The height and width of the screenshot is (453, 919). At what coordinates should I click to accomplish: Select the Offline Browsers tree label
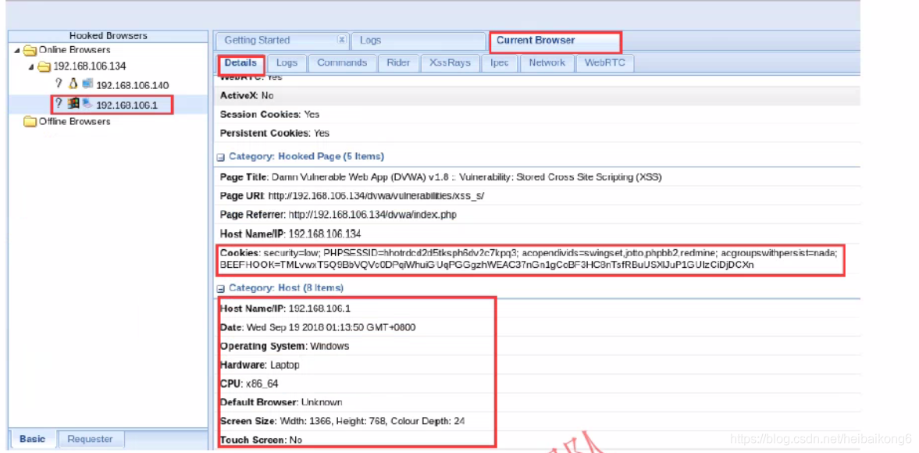pyautogui.click(x=74, y=122)
